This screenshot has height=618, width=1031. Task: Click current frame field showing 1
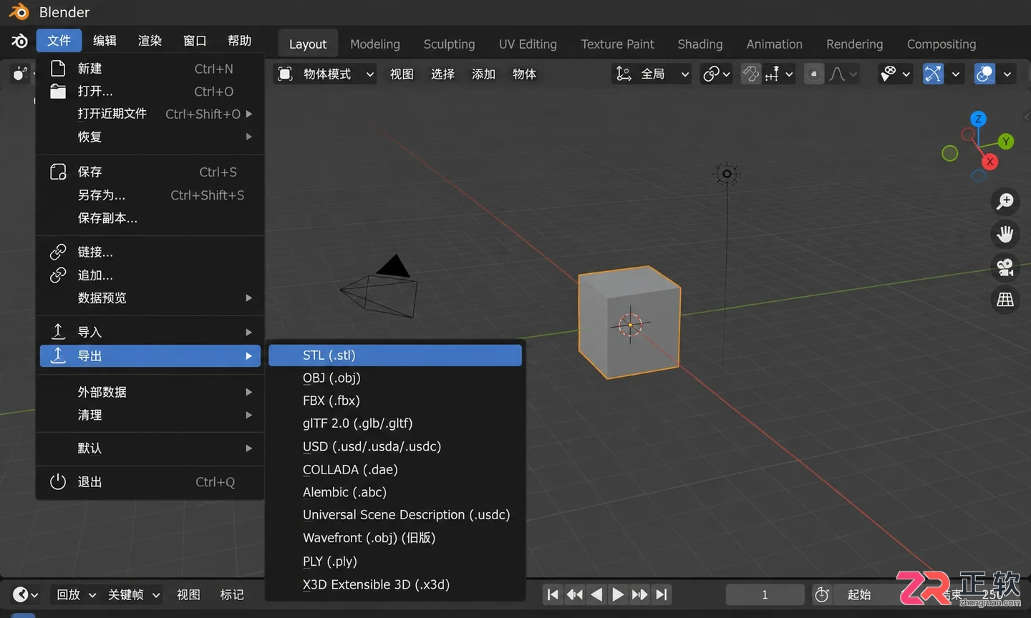point(765,594)
